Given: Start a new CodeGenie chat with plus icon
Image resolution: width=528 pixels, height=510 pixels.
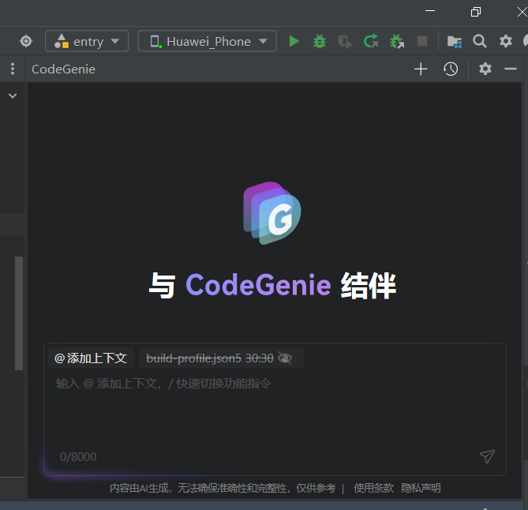Looking at the screenshot, I should [x=421, y=69].
